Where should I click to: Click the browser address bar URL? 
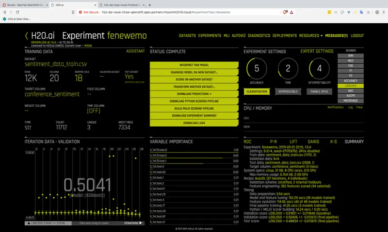click(166, 12)
